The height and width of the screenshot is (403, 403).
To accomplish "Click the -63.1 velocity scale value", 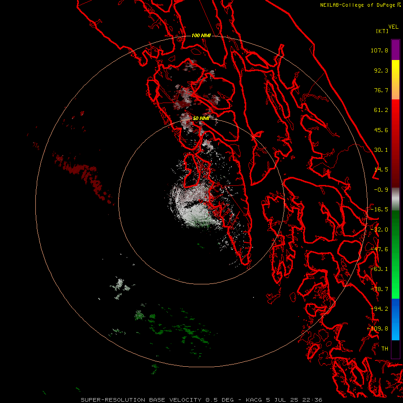I will click(x=379, y=269).
